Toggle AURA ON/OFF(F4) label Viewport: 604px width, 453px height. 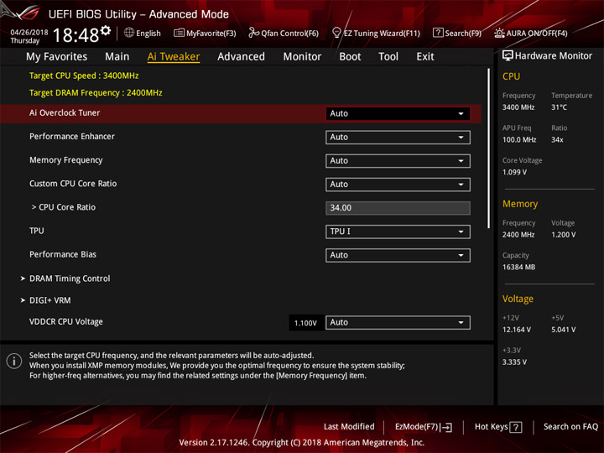coord(537,33)
